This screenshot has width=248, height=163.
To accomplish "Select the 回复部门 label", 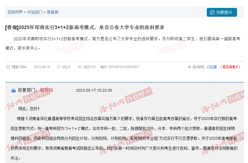I will pos(27,90).
